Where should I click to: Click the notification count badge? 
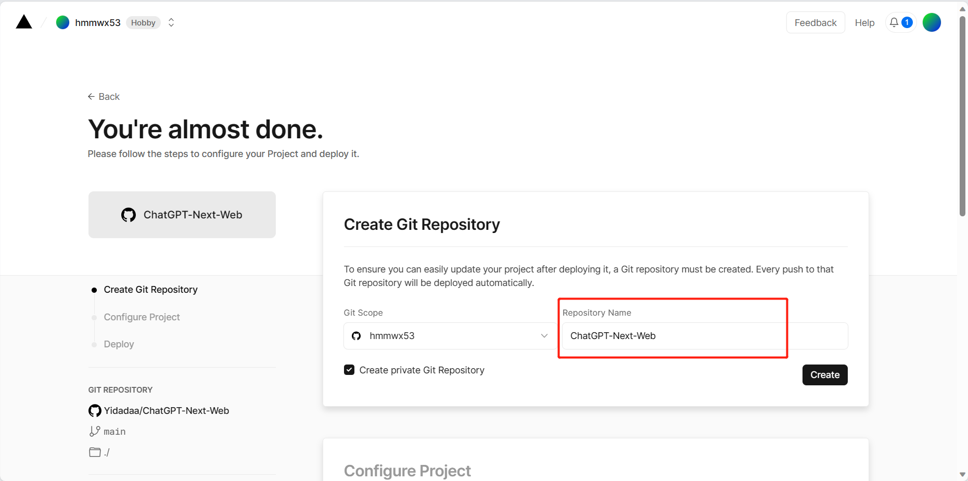(x=907, y=22)
